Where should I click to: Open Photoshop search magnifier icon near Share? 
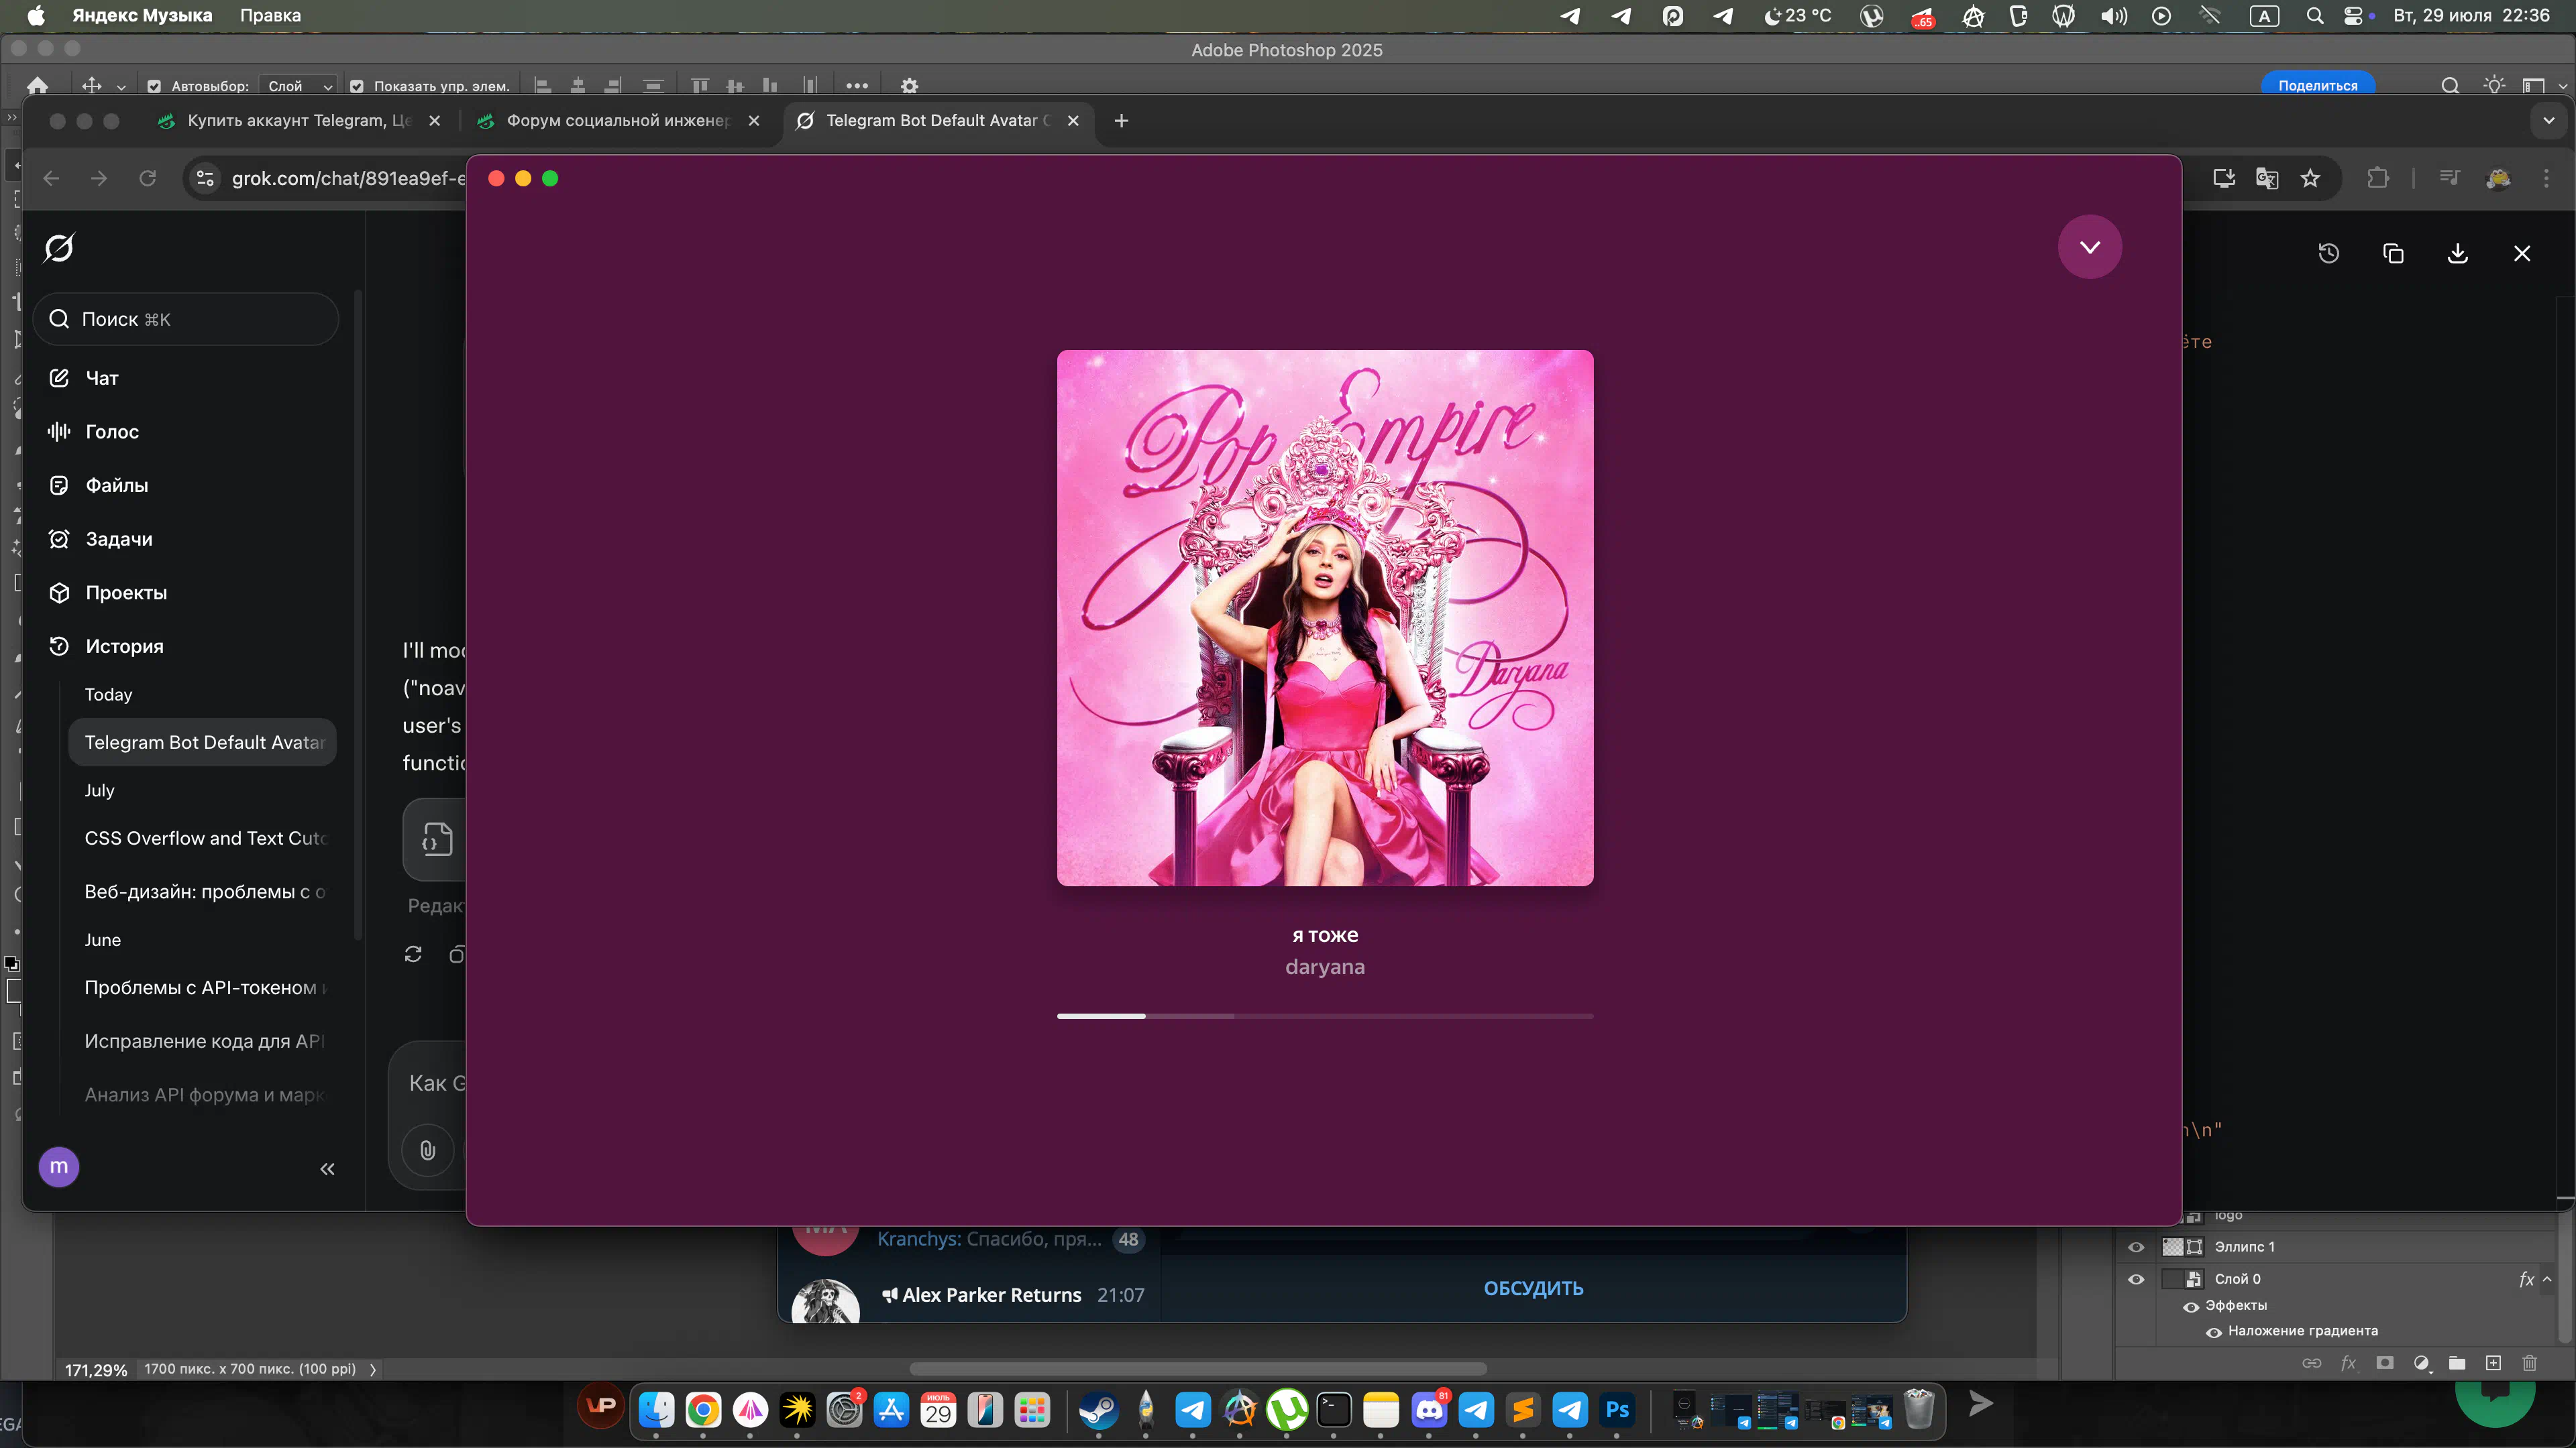click(x=2450, y=86)
